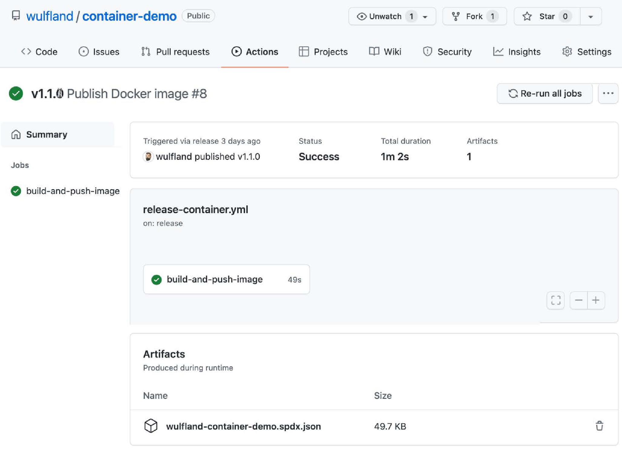Zoom out the workflow graph
This screenshot has height=453, width=622.
(579, 300)
